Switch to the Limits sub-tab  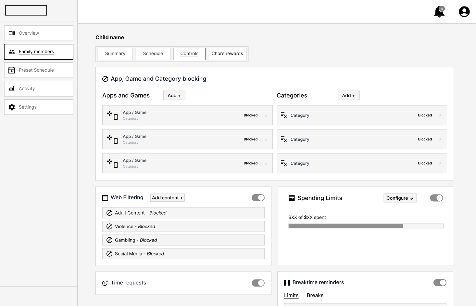291,295
